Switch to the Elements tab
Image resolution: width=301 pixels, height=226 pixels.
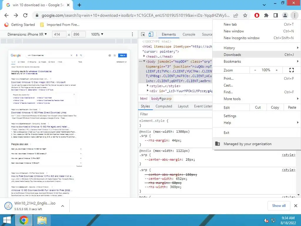pos(169,34)
